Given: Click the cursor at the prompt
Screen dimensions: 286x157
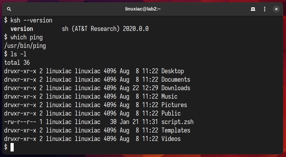Looking at the screenshot, I should pyautogui.click(x=12, y=147).
